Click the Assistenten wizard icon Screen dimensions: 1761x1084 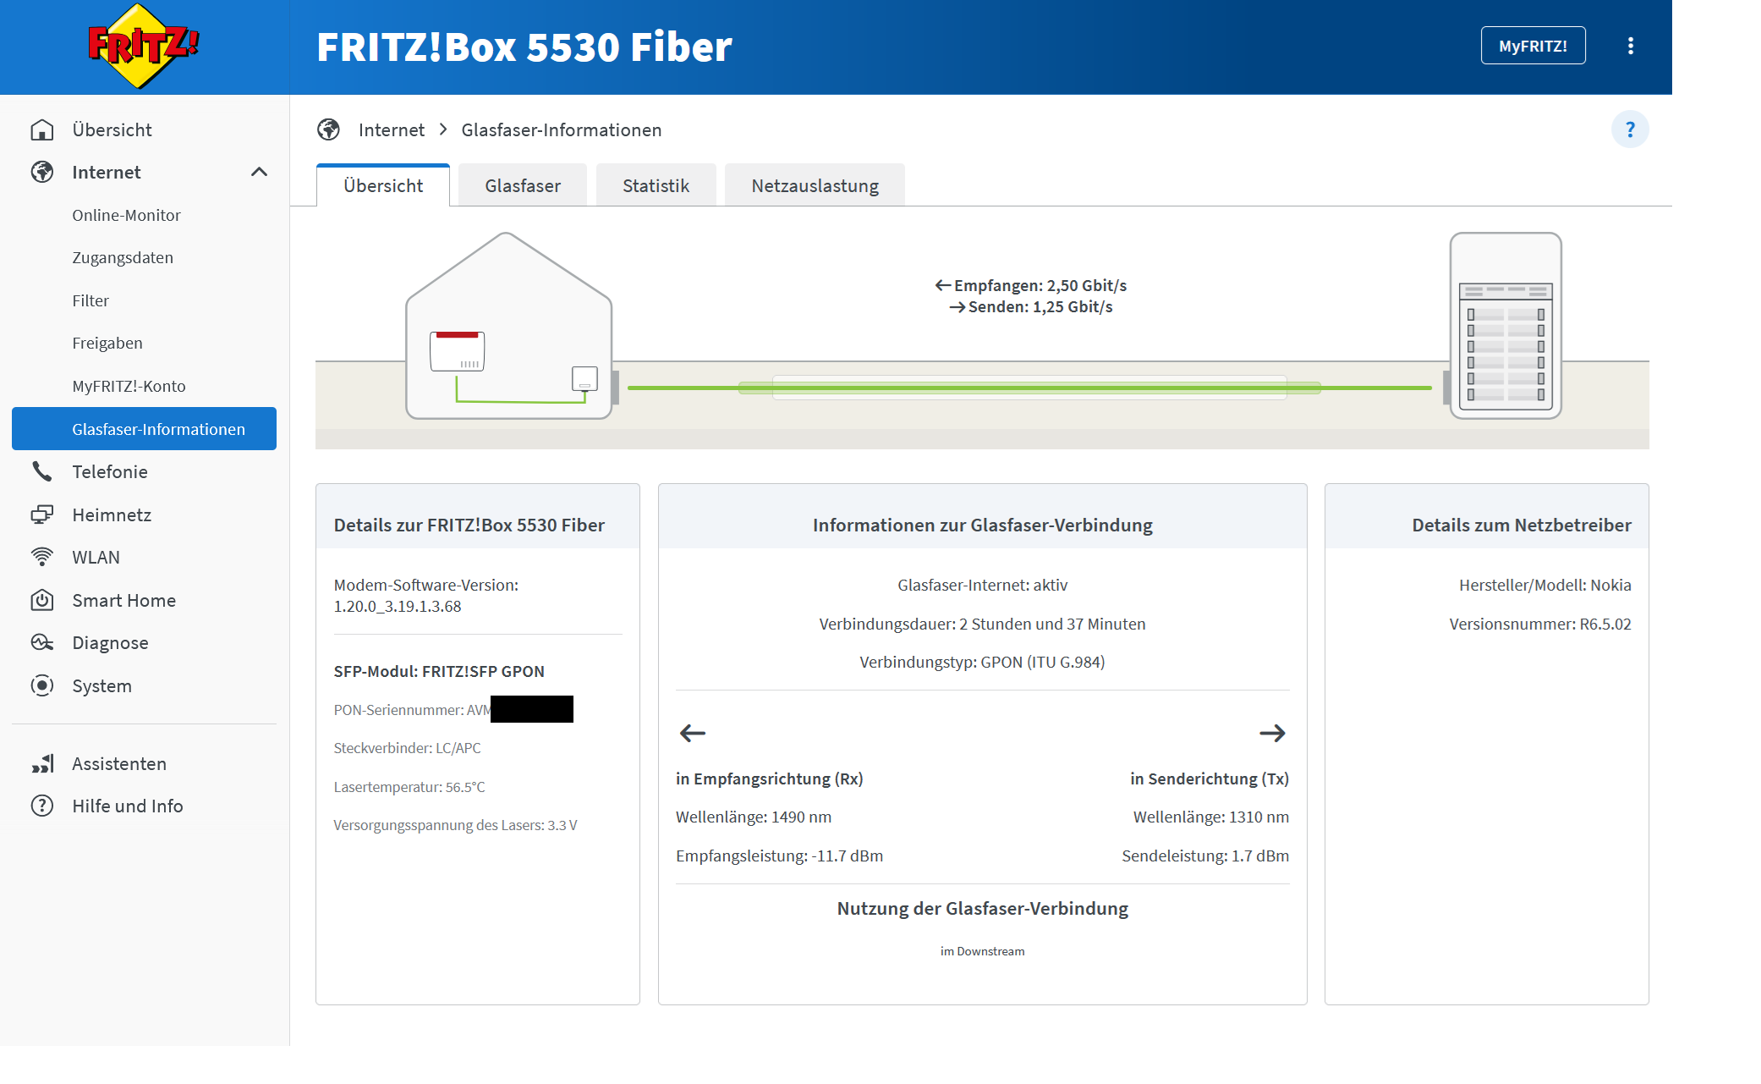(42, 763)
